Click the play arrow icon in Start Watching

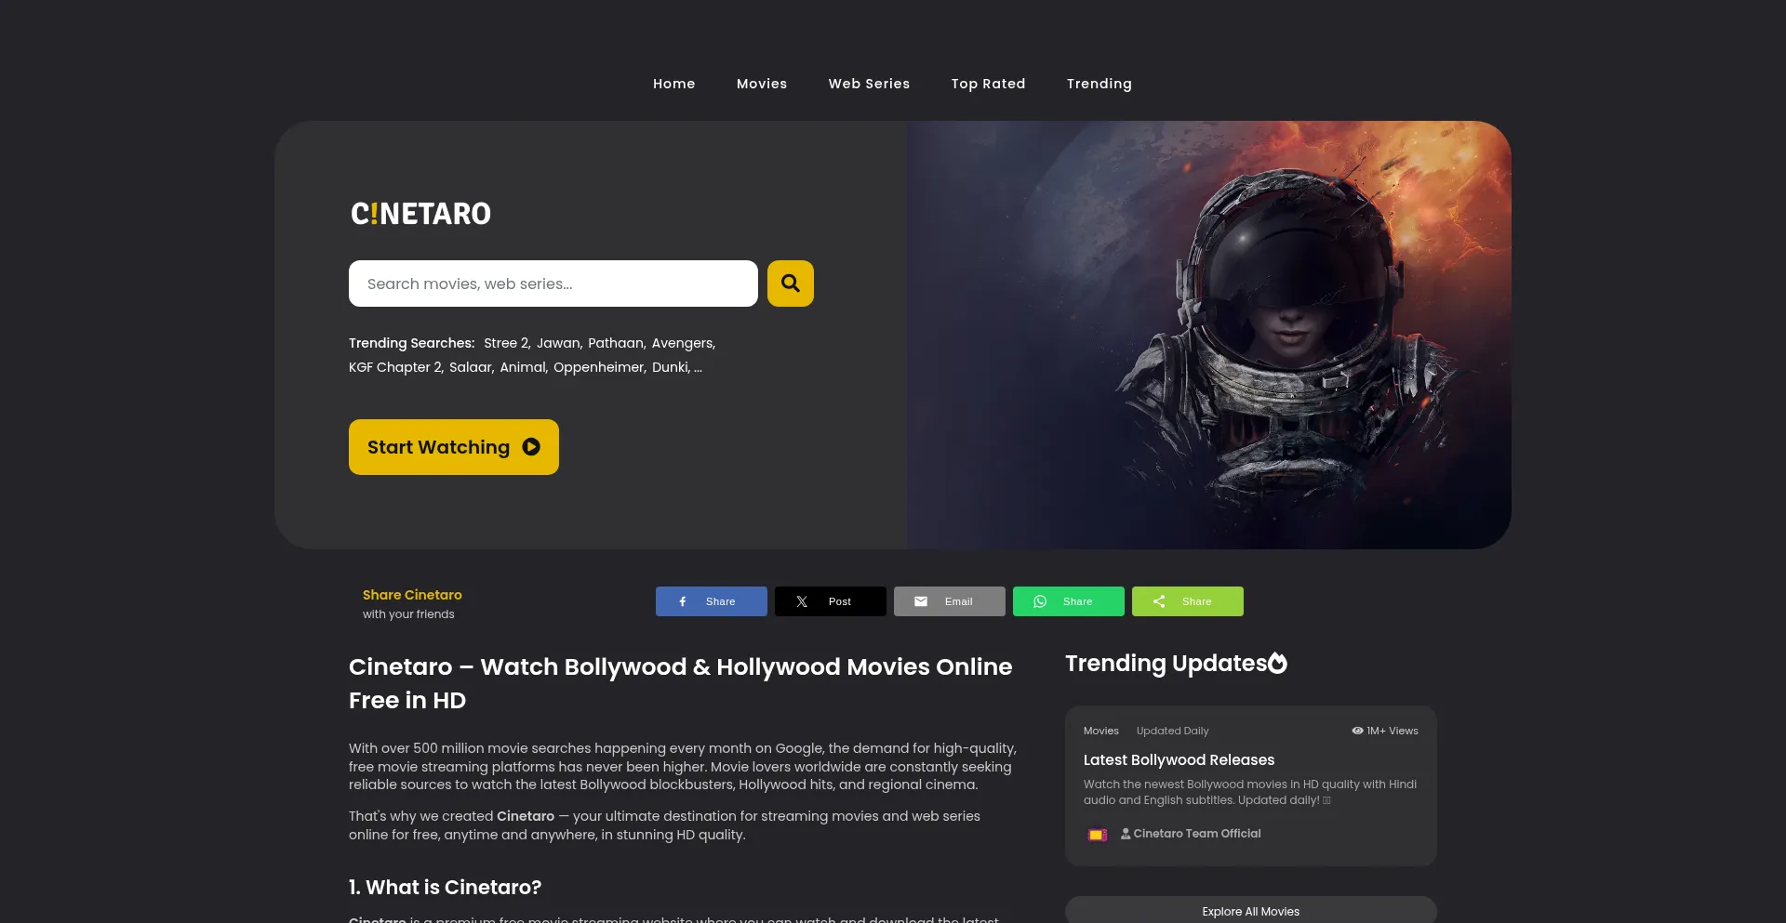[x=531, y=447]
